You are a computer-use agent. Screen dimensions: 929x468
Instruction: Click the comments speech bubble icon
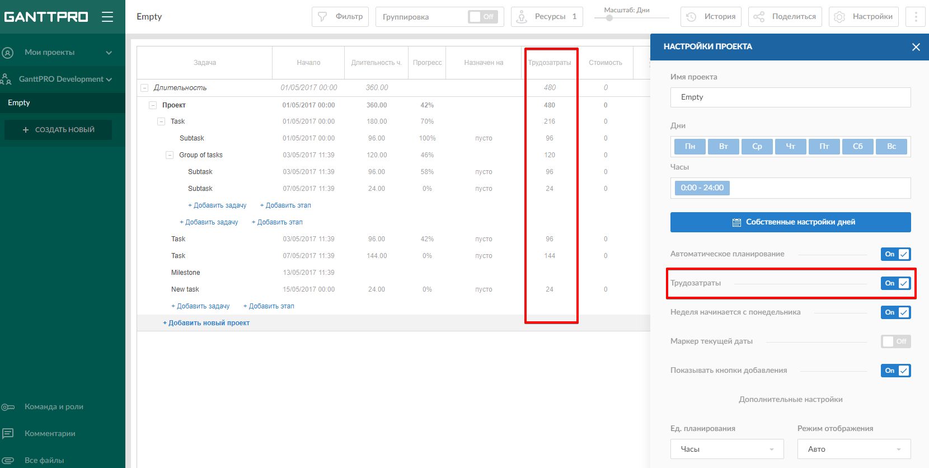pyautogui.click(x=8, y=433)
